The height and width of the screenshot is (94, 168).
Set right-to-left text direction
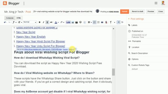coord(122,22)
